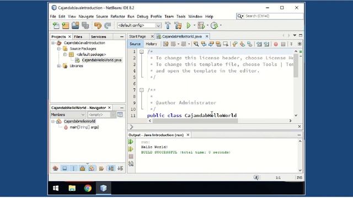Click the Search (Ctrl+I) field
Viewport: 353px width, 198px height.
[274, 16]
